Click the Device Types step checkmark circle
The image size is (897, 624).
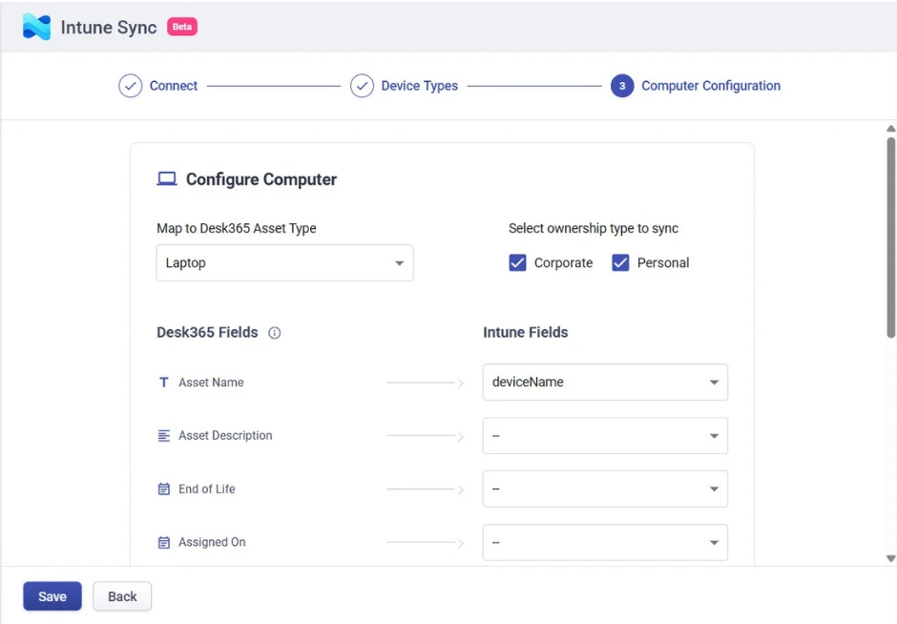[362, 86]
